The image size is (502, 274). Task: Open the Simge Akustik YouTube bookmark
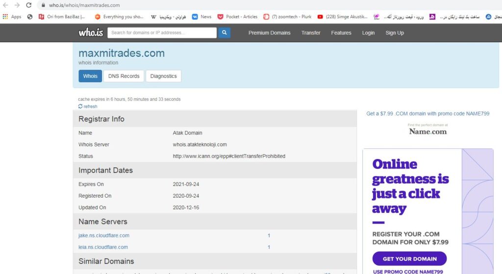pos(343,17)
